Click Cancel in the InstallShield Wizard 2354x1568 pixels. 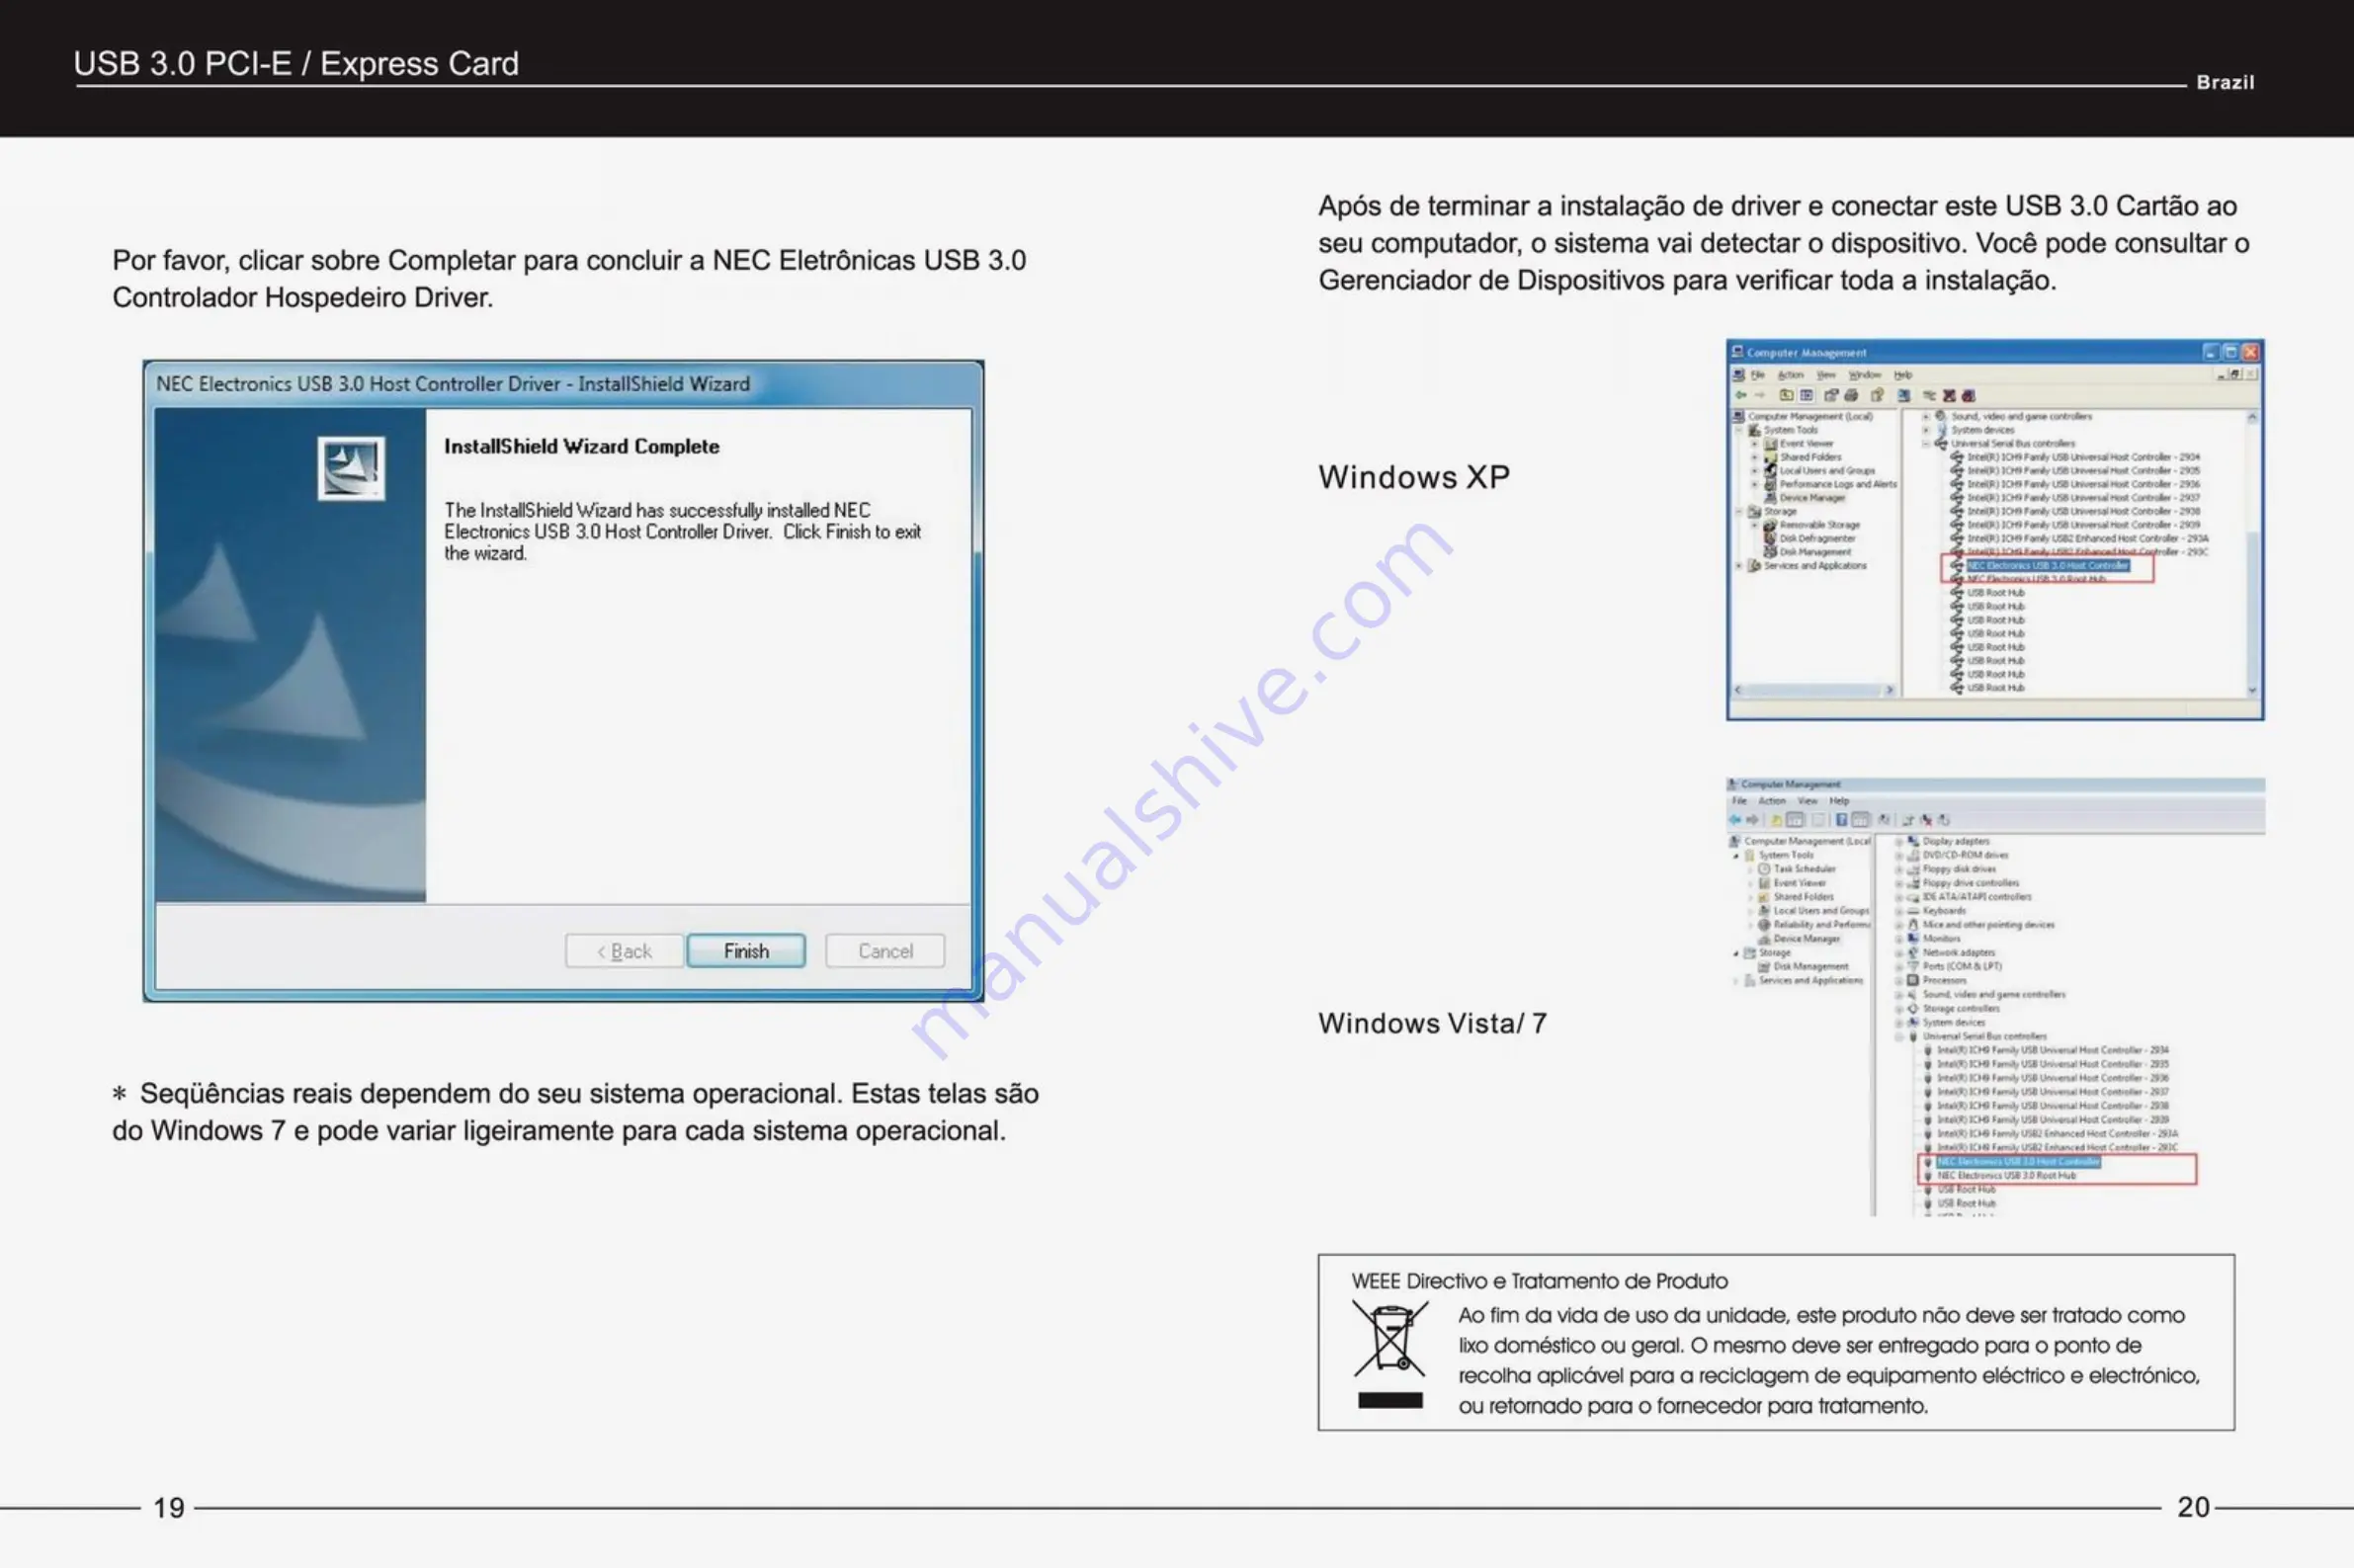885,951
